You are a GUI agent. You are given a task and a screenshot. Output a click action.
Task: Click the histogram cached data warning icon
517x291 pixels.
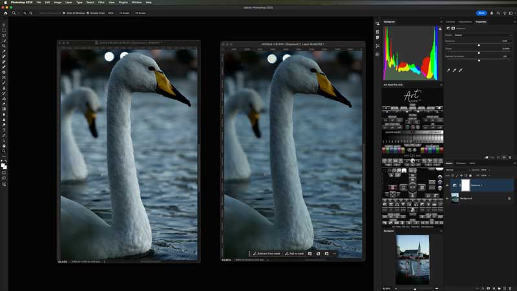coord(439,28)
